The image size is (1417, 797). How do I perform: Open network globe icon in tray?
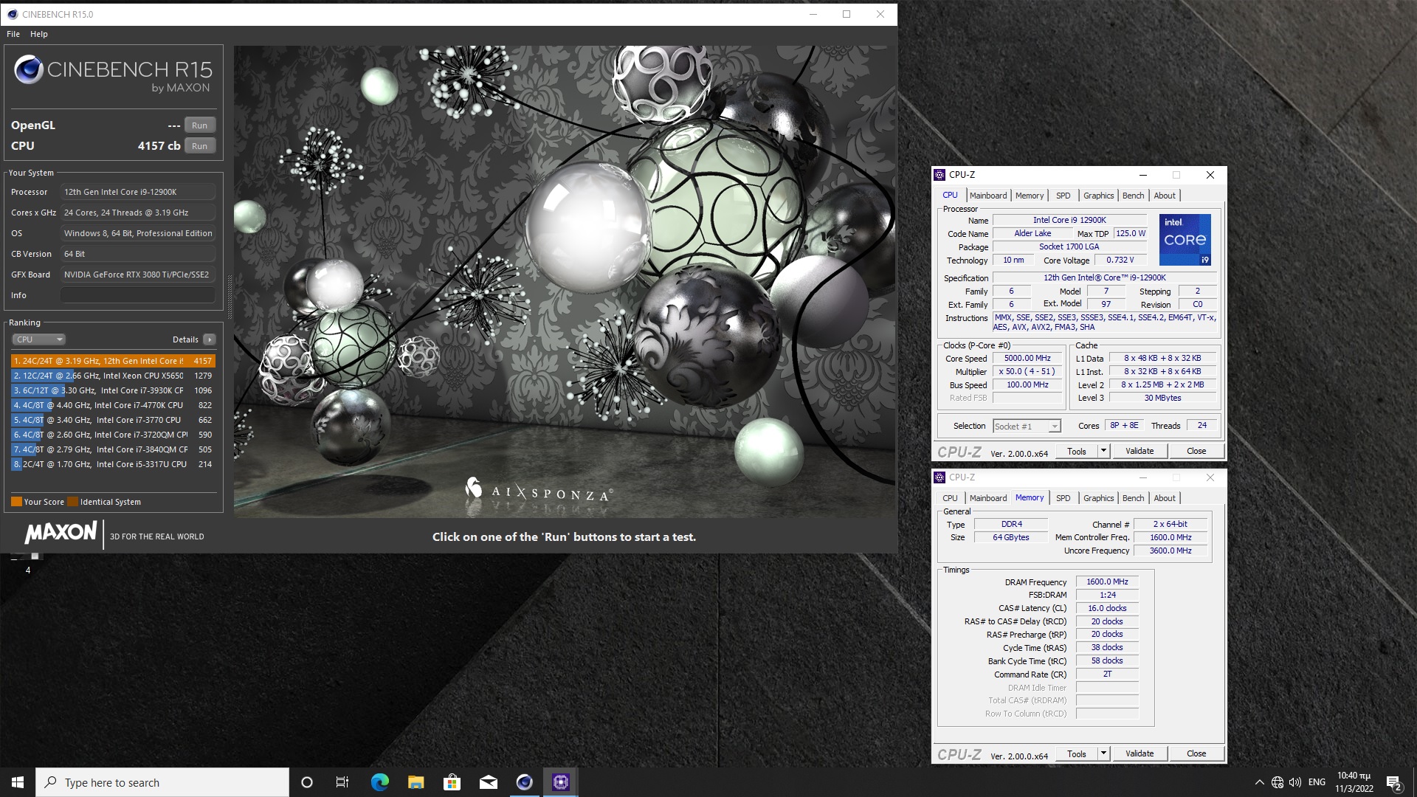(x=1278, y=782)
